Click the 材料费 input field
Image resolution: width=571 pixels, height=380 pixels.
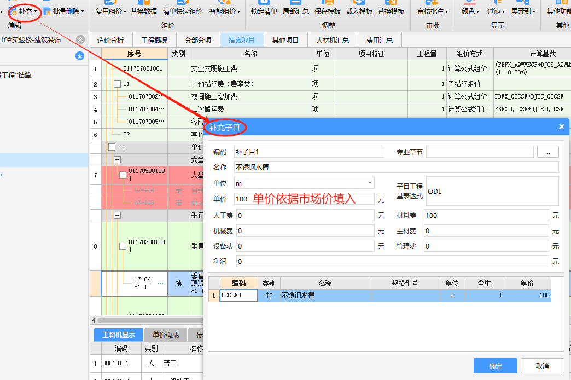point(486,215)
